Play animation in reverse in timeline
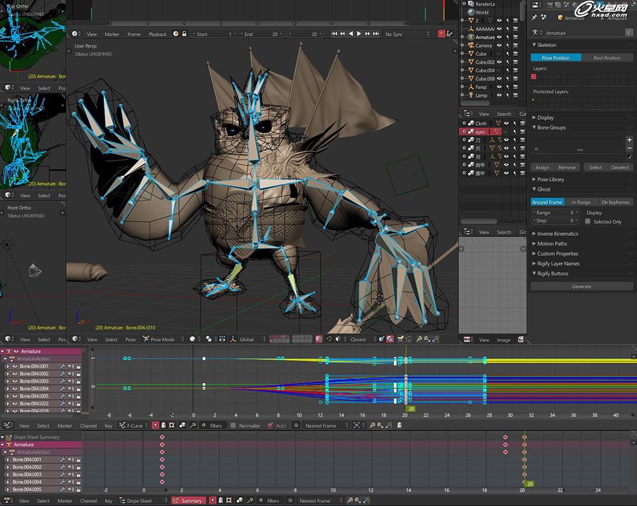 click(x=350, y=34)
